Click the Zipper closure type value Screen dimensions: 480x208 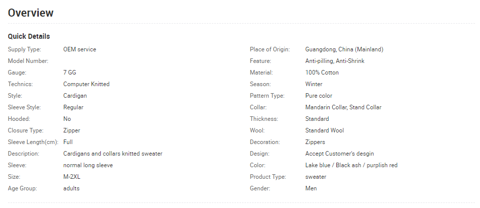[x=72, y=130]
